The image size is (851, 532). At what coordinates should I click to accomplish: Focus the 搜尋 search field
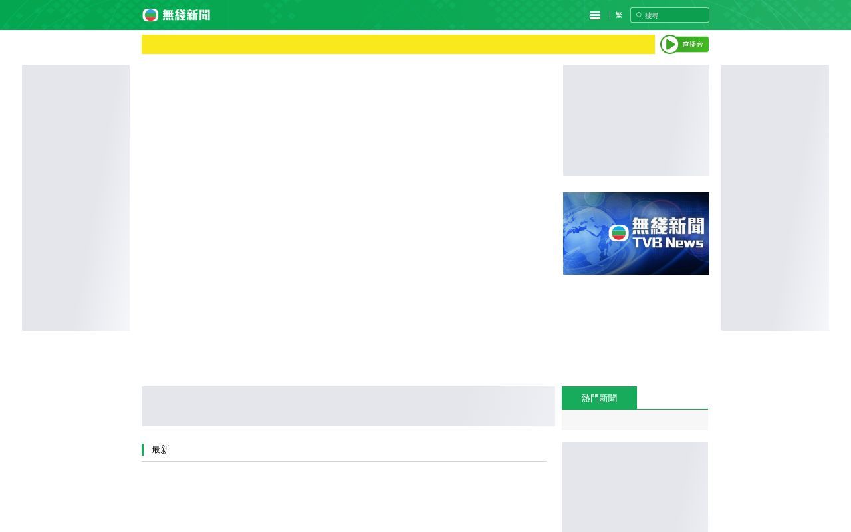669,15
